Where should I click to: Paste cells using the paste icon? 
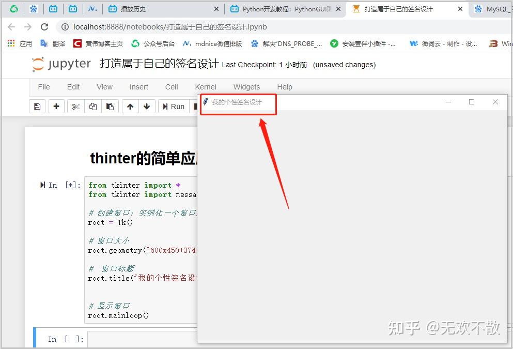[x=110, y=106]
